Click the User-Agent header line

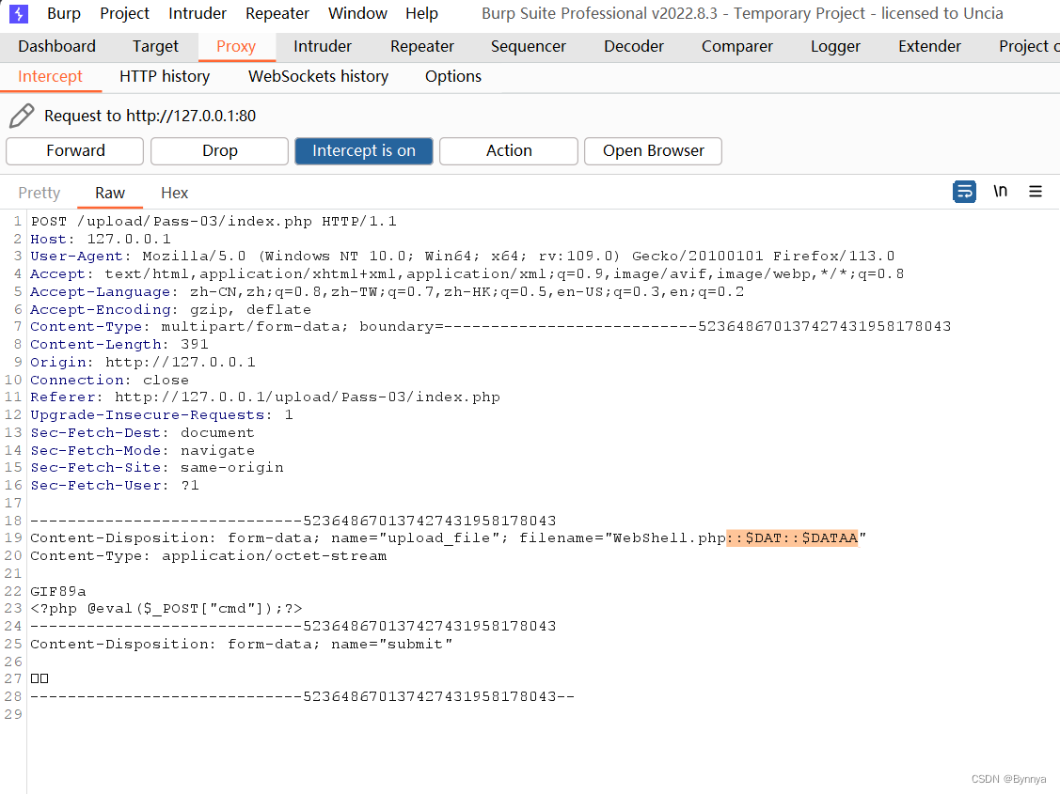(463, 256)
